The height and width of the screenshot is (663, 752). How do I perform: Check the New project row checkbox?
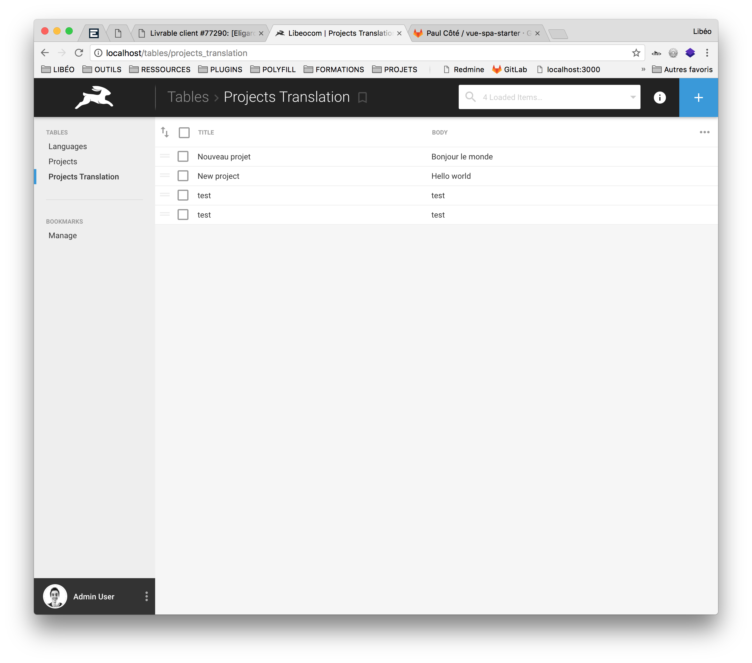pyautogui.click(x=183, y=176)
